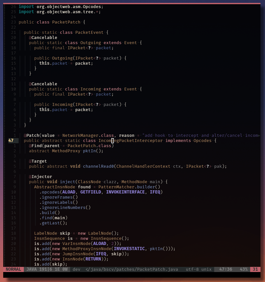Click the @Cancelable annotation above class Incoming
Screen dimensions: 265x282
43,84
